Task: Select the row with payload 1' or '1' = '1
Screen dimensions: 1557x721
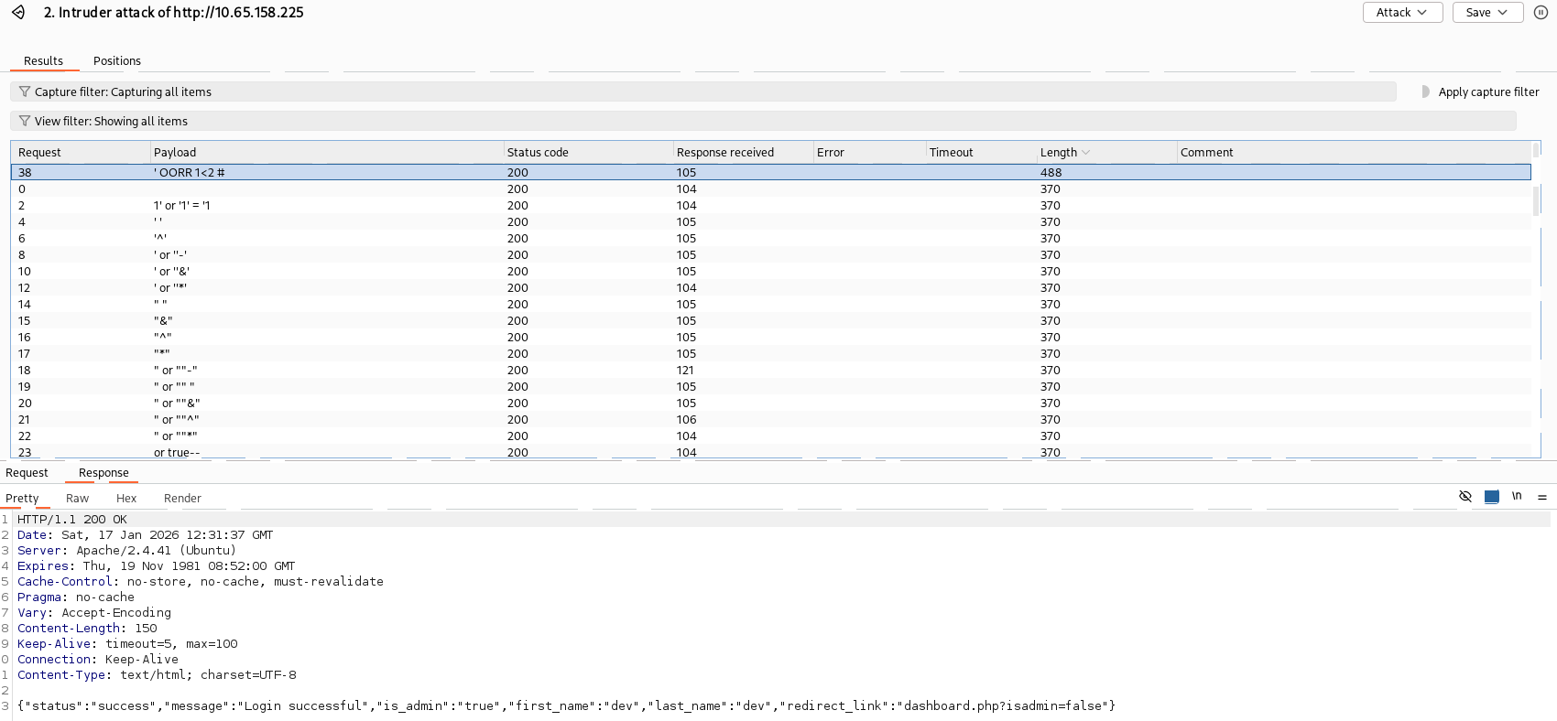Action: click(x=770, y=205)
